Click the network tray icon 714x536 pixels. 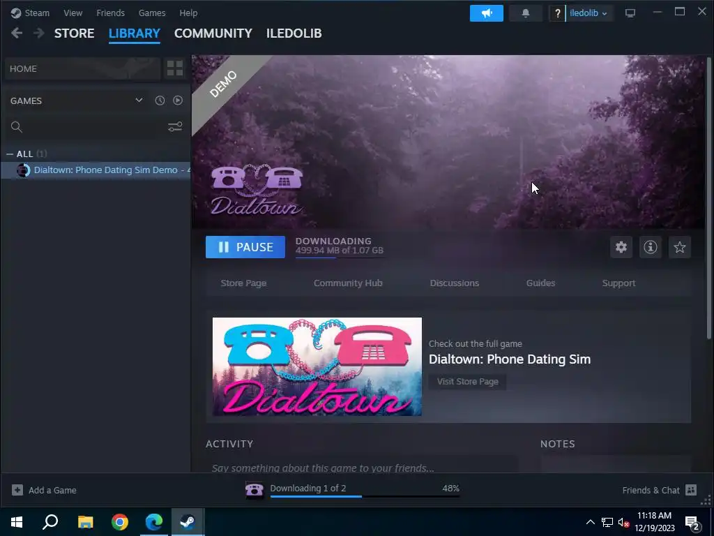pyautogui.click(x=607, y=522)
